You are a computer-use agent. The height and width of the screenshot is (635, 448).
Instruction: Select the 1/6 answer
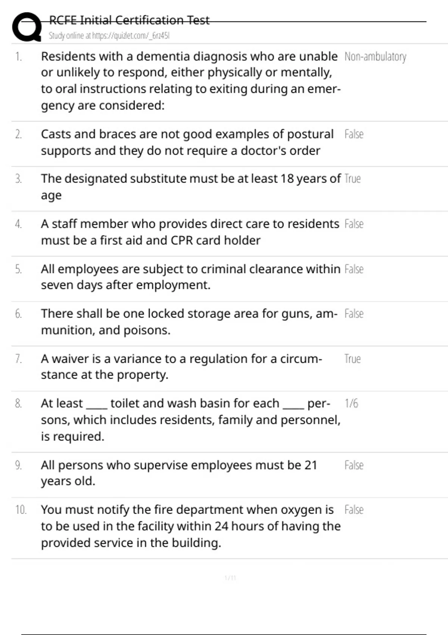pyautogui.click(x=351, y=403)
